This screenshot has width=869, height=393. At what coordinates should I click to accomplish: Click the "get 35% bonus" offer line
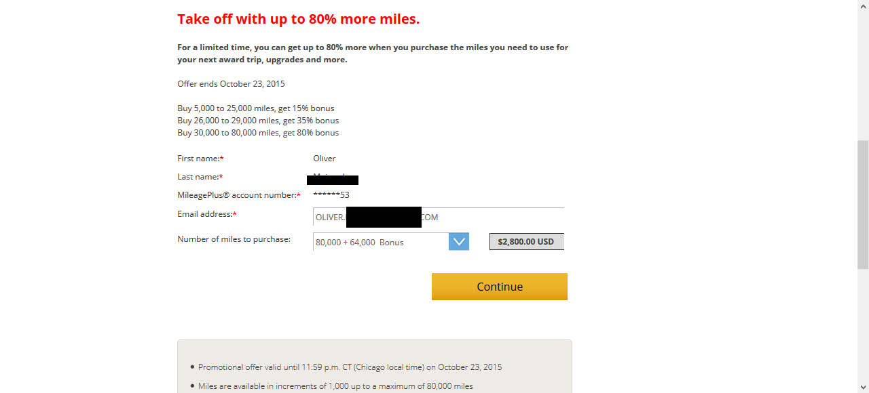coord(258,121)
